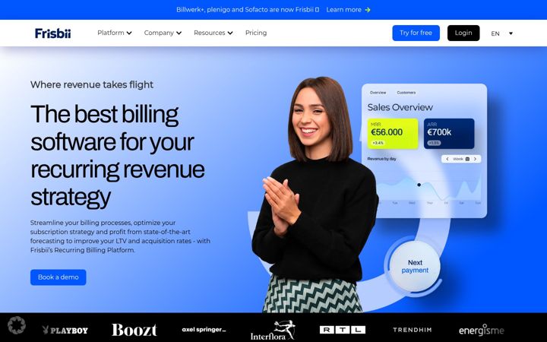Go to the Pricing page
547x342 pixels.
click(x=256, y=33)
